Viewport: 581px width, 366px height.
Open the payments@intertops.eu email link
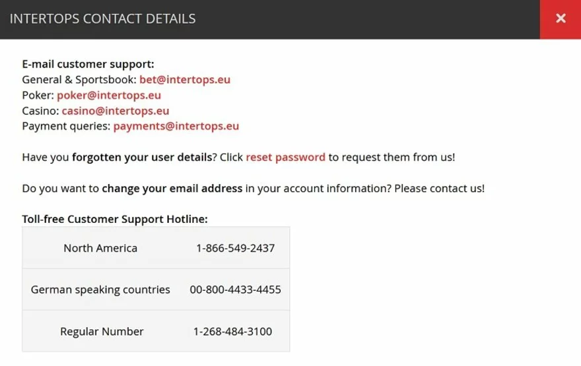coord(176,126)
